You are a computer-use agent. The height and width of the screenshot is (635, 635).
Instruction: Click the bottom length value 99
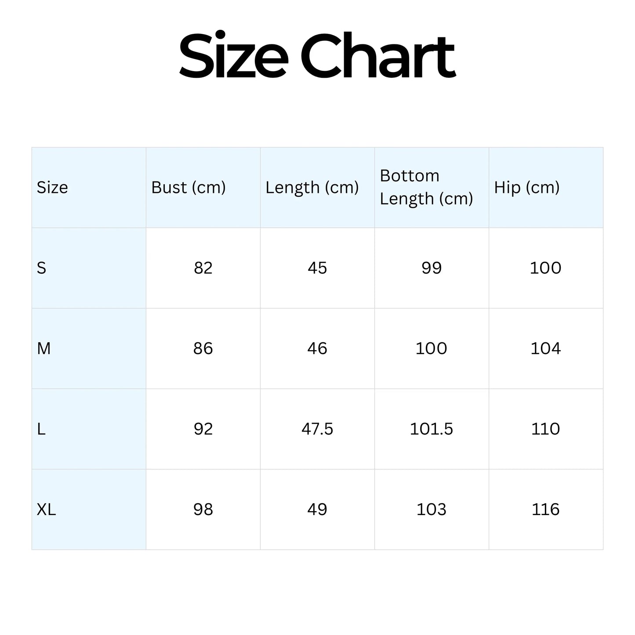pos(432,268)
